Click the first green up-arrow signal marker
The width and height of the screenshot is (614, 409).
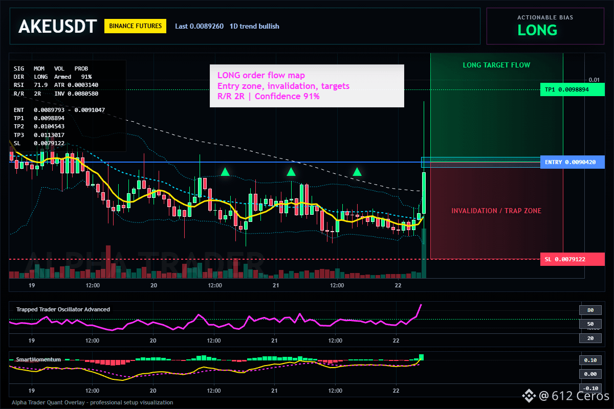click(x=225, y=172)
